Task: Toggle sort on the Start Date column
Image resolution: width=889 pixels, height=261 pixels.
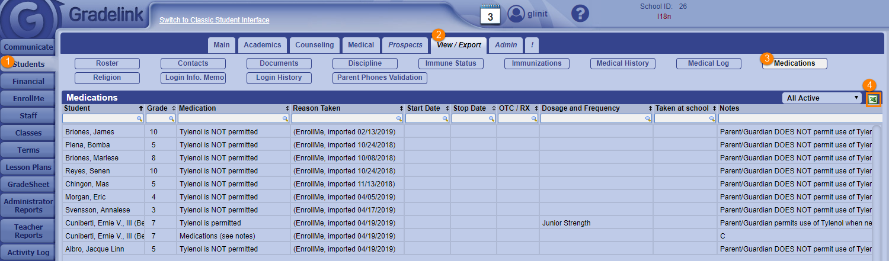Action: (x=446, y=109)
